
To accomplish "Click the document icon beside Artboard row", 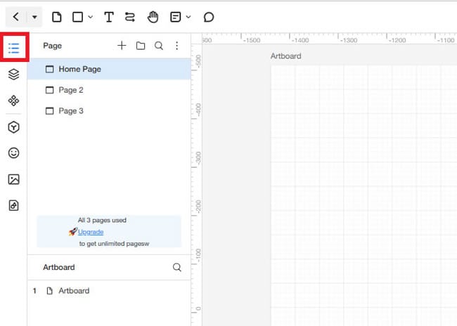I will (49, 291).
